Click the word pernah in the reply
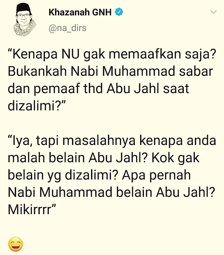 tap(170, 176)
